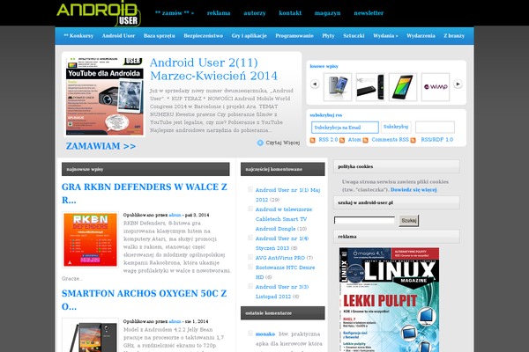
Task: Open Wydarzenia menu item
Action: coord(421,36)
